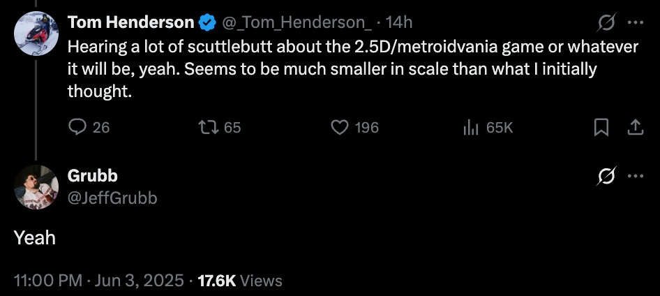
Task: Open more options on Tom Henderson's tweet
Action: tap(635, 22)
